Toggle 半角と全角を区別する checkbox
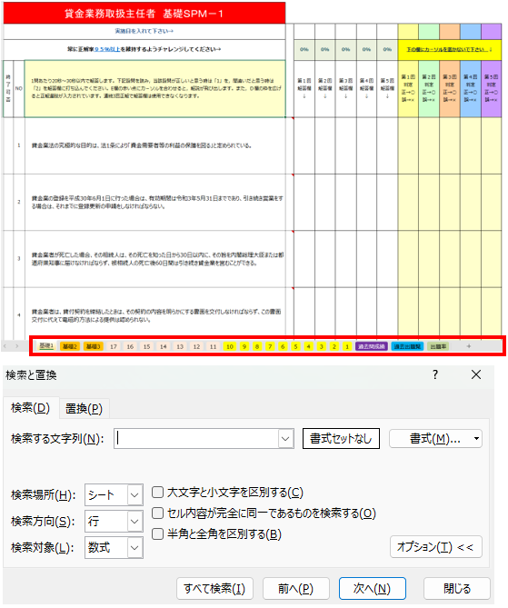Screen dimensions: 508x608 (157, 534)
